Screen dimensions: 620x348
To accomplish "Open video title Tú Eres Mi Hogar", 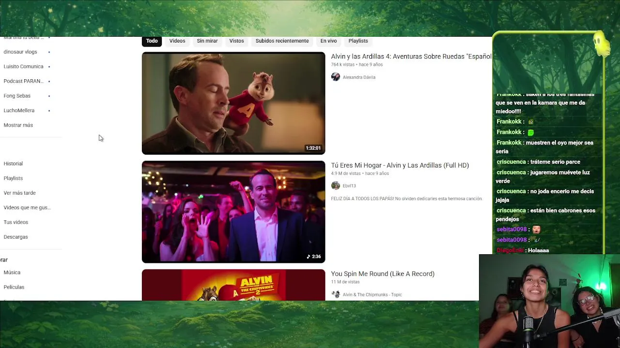I will [400, 165].
